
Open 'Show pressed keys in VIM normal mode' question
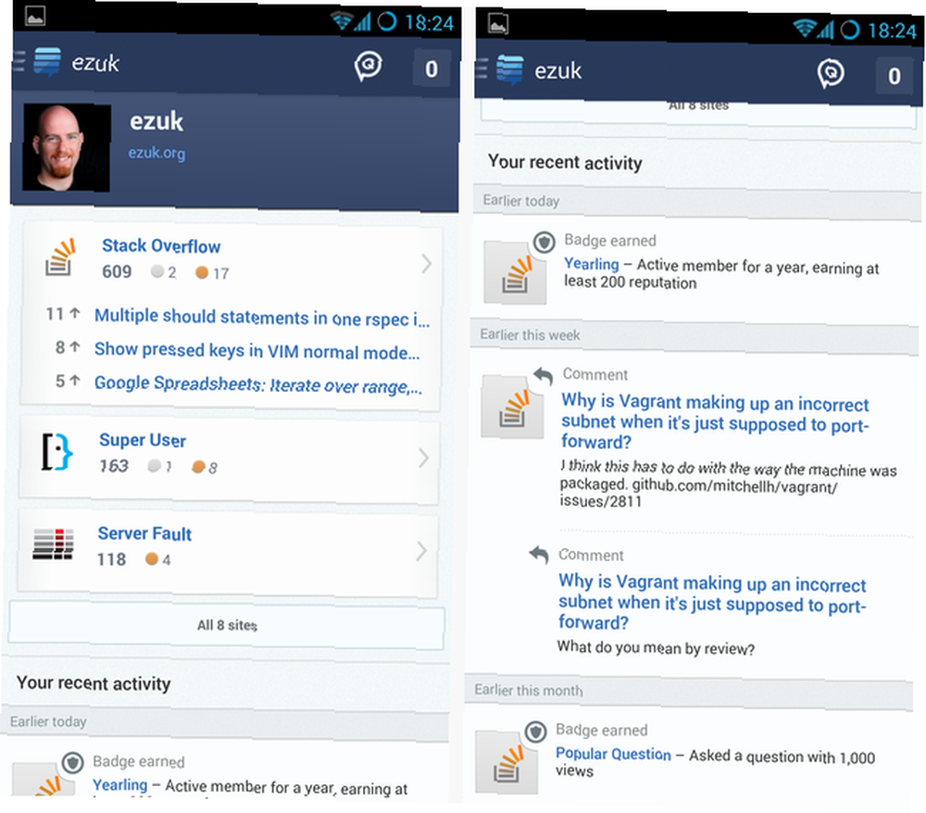click(257, 351)
